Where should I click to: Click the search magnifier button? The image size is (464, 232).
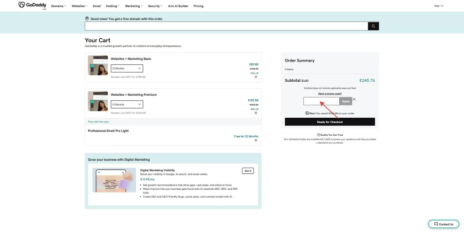[x=373, y=26]
